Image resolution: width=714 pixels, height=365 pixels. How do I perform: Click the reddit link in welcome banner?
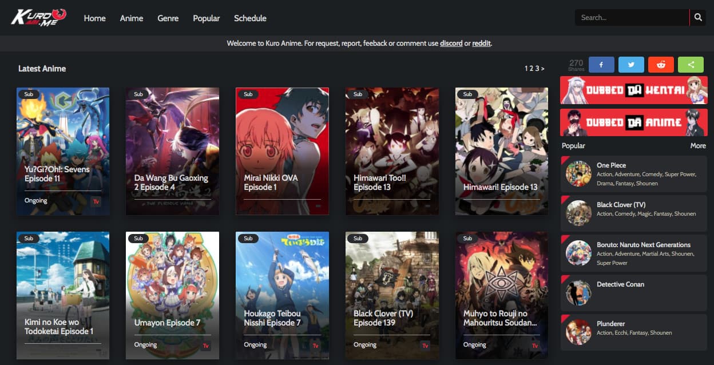482,43
